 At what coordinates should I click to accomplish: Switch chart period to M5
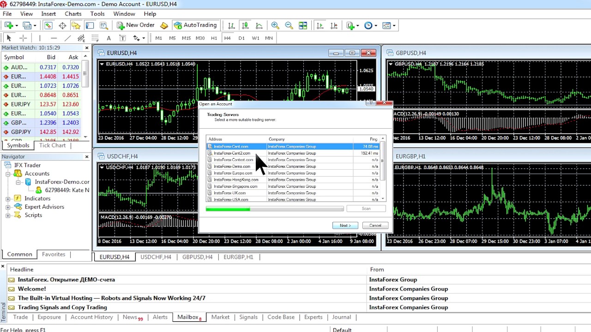pos(172,38)
